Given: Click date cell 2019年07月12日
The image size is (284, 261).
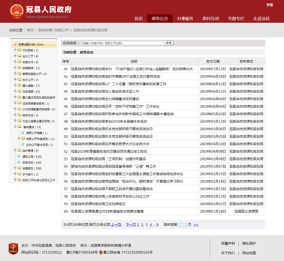Looking at the screenshot, I should [x=213, y=69].
